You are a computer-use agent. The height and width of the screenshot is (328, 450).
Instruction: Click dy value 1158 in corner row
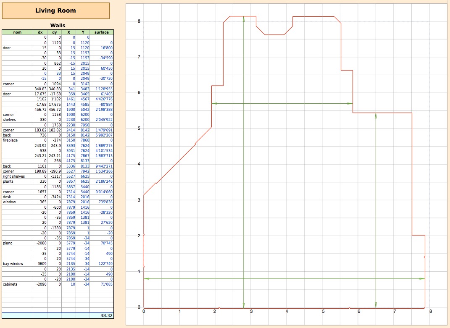click(x=56, y=115)
